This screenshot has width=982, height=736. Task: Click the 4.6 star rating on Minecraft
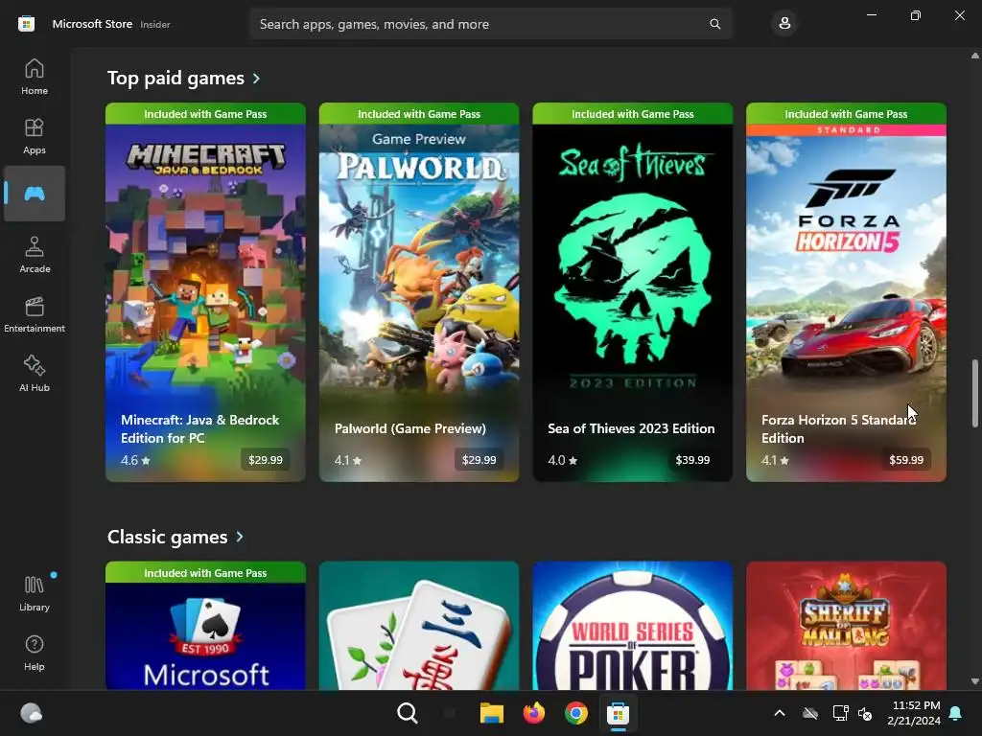pyautogui.click(x=135, y=461)
